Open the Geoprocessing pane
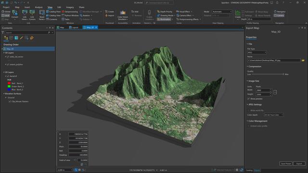Image resolution: width=308 pixels, height=173 pixels. click(70, 12)
